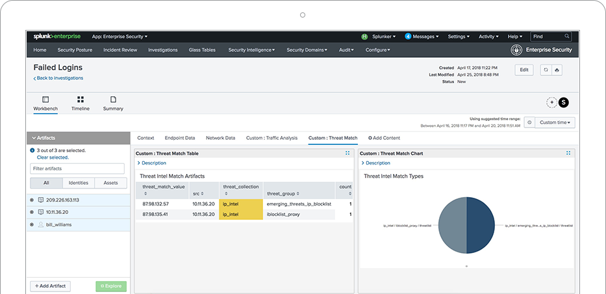Screen dimensions: 606x294
Task: Click the Summary document icon
Action: [113, 100]
